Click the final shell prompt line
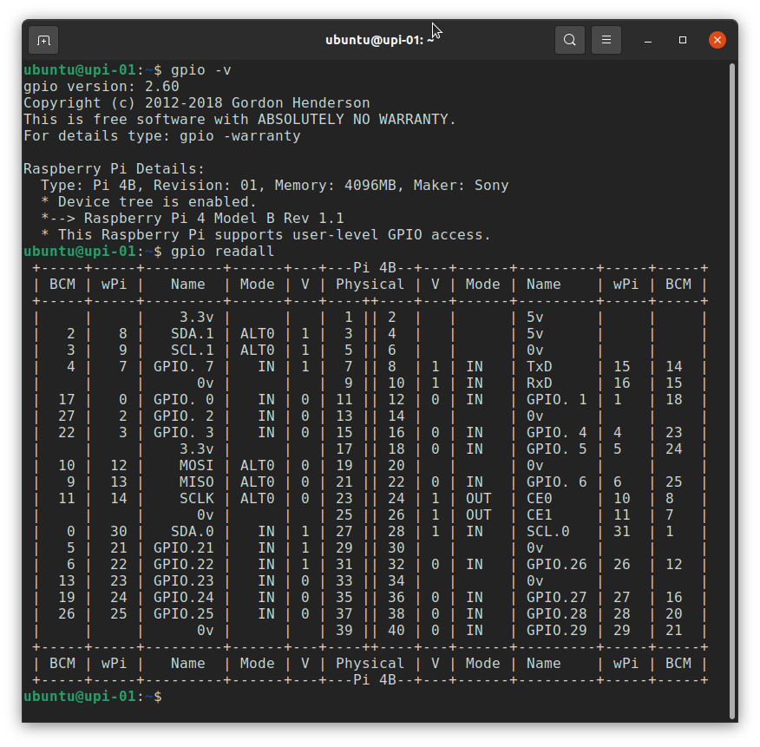This screenshot has height=747, width=760. click(x=93, y=697)
